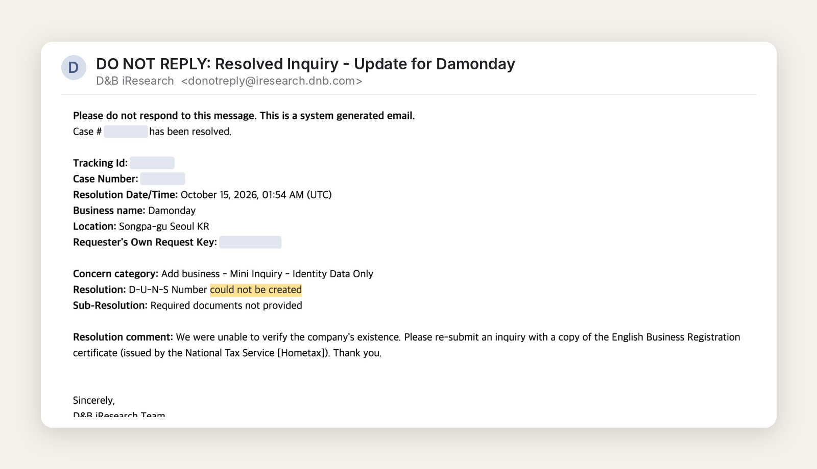The height and width of the screenshot is (469, 817).
Task: Click the bold 'Please do not respond' notice
Action: [244, 116]
